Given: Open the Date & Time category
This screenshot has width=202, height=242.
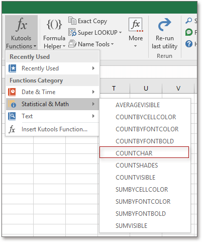Looking at the screenshot, I should pos(53,92).
